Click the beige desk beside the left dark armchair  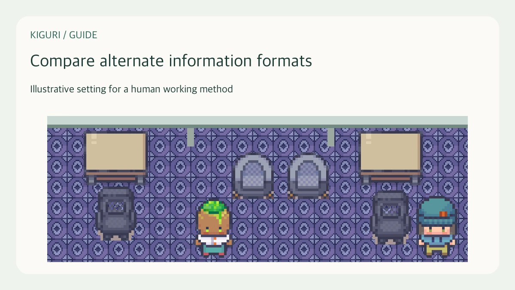116,157
